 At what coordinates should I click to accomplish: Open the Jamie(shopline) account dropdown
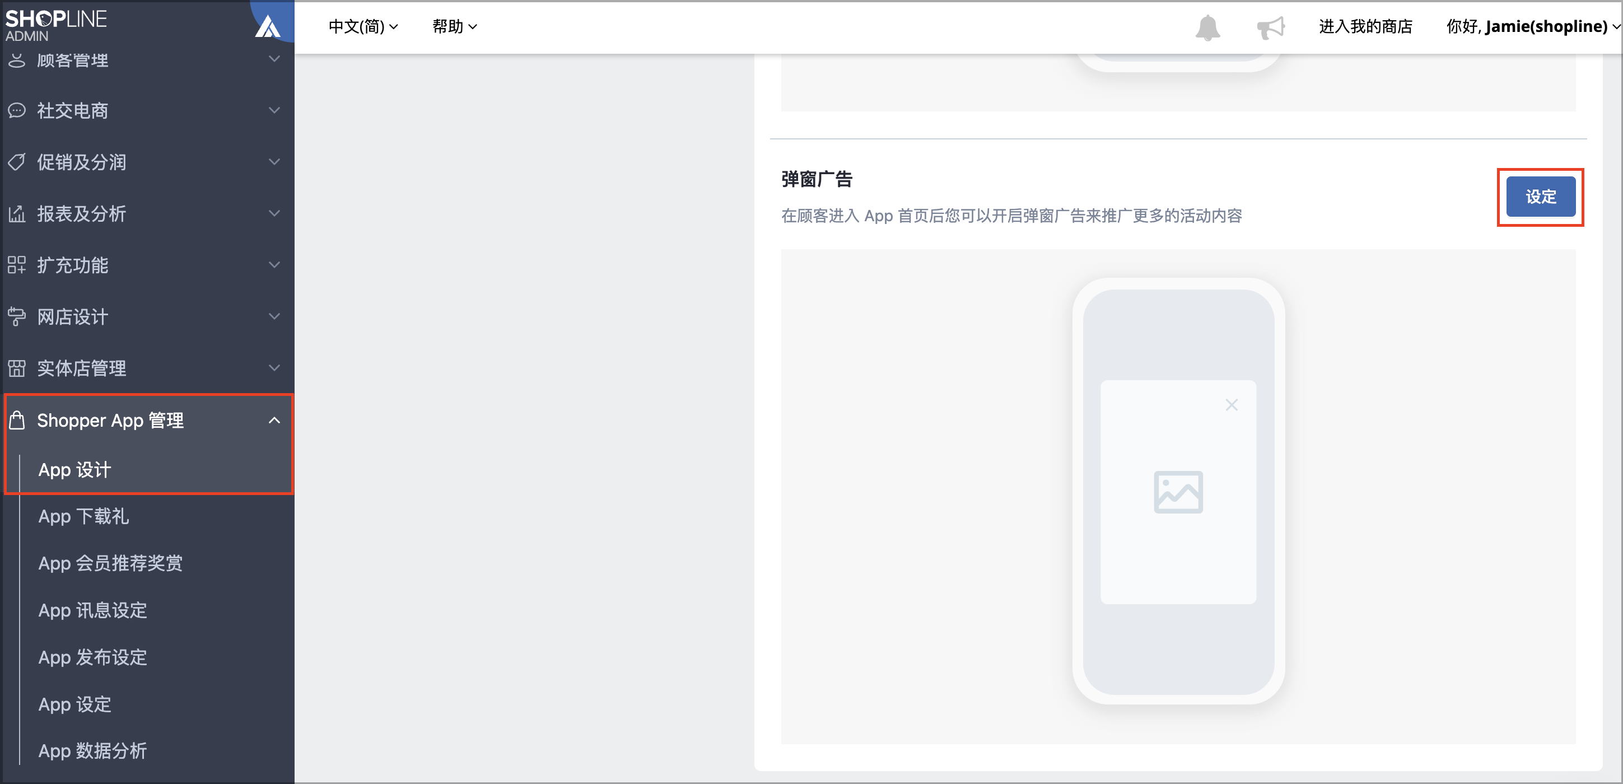point(1533,26)
